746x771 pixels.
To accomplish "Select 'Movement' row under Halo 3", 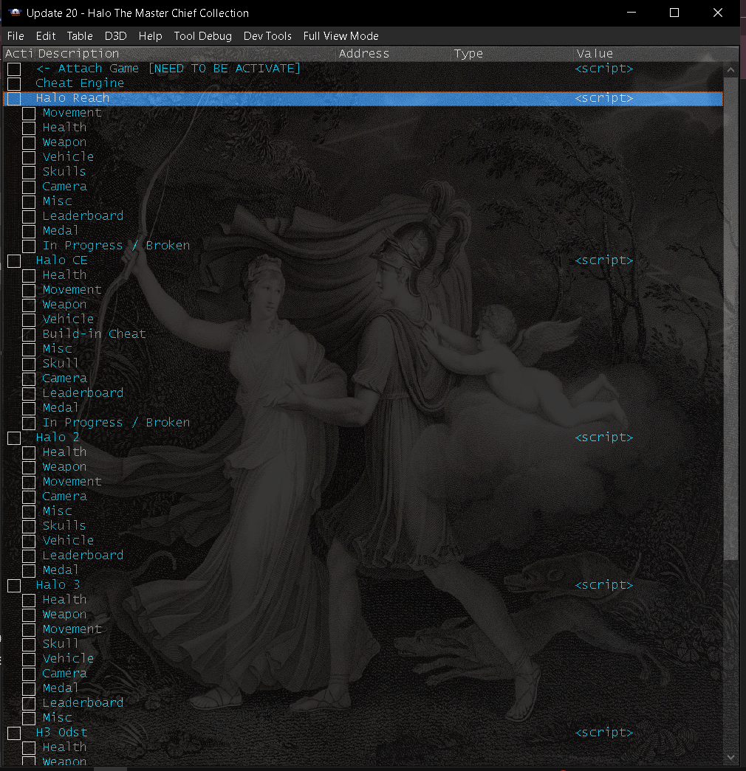I will pyautogui.click(x=72, y=629).
